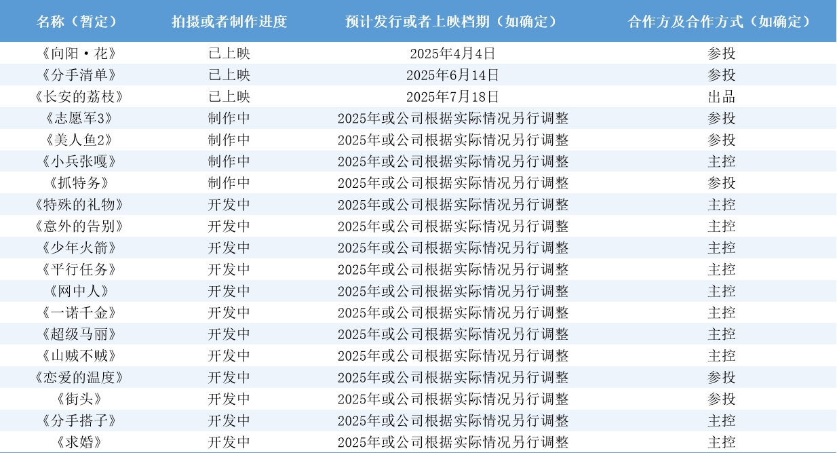This screenshot has width=837, height=453.
Task: Select the cell 《特殊的礼物》
Action: (79, 205)
